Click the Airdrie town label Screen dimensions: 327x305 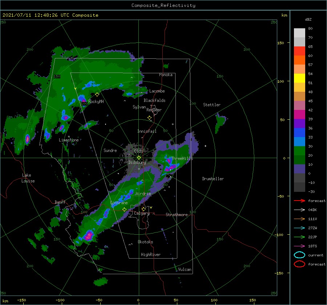click(x=143, y=194)
